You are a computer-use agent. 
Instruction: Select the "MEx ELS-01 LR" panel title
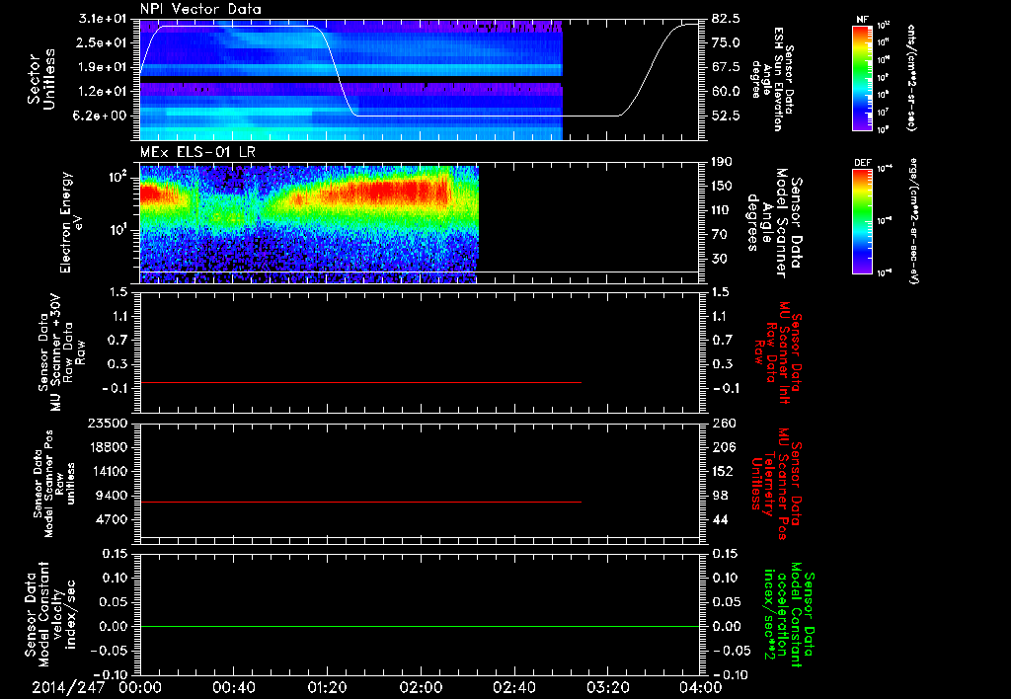tap(197, 152)
